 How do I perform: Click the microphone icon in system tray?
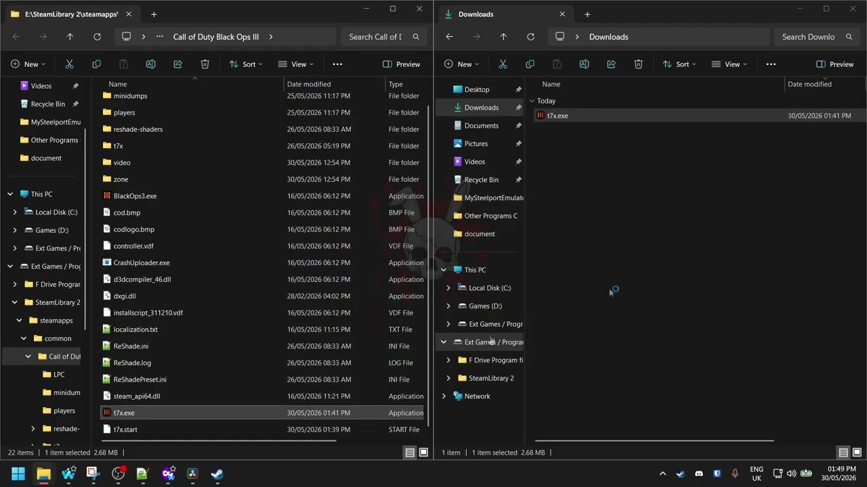[735, 473]
